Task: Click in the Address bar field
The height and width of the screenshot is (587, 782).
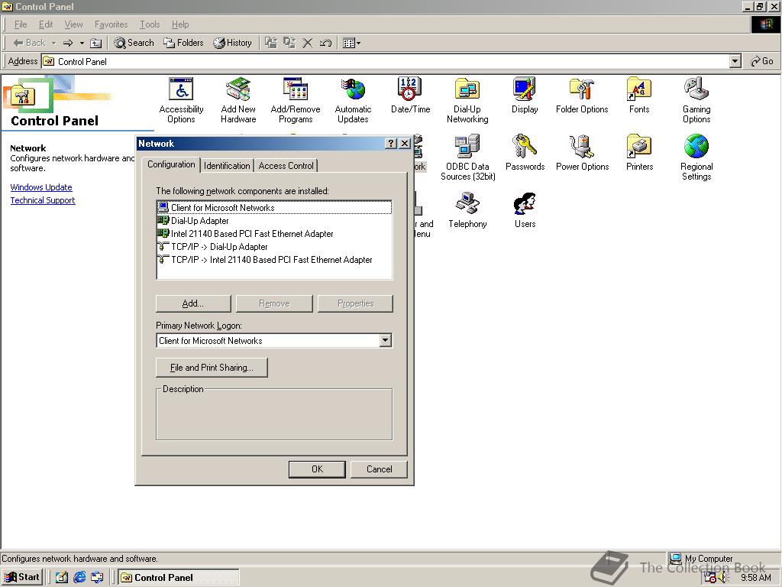Action: (x=386, y=61)
